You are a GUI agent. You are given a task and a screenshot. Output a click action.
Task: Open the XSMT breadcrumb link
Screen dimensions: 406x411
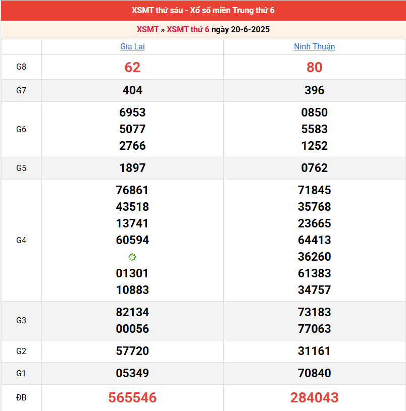[147, 29]
